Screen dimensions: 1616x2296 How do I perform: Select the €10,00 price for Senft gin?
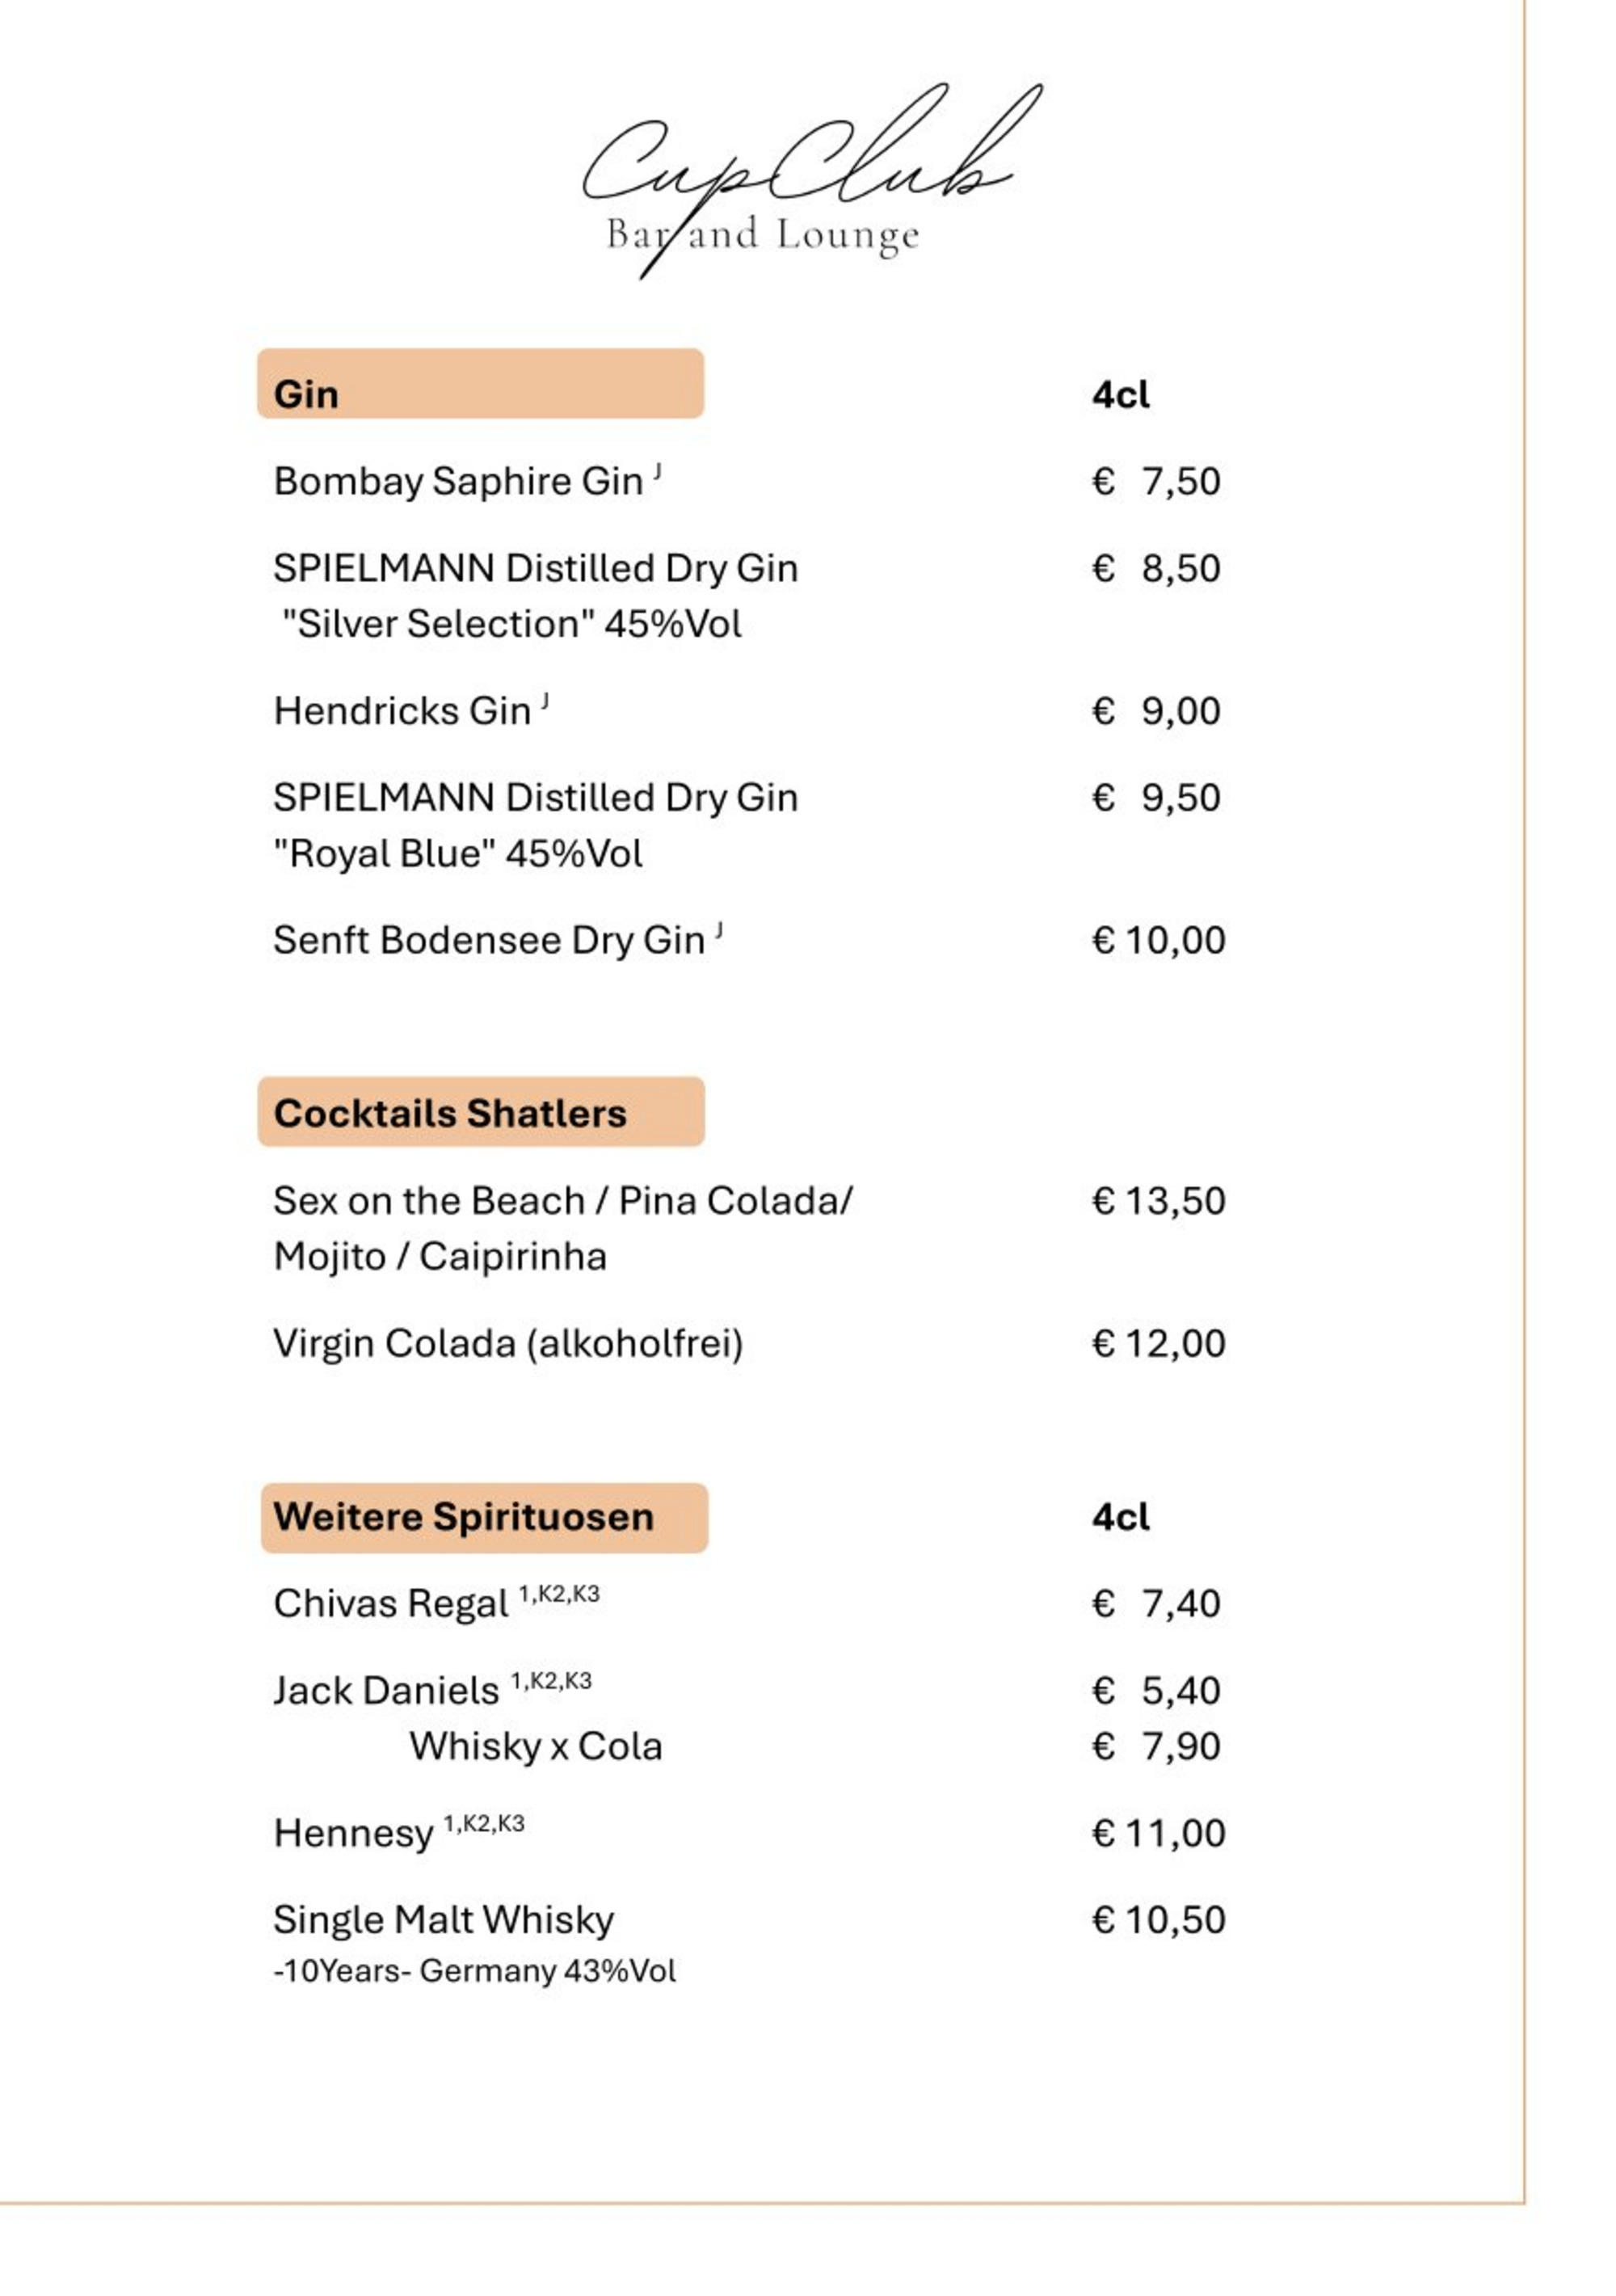point(1158,941)
